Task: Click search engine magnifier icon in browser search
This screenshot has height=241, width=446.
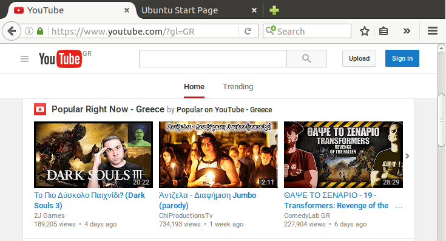Action: click(x=271, y=30)
